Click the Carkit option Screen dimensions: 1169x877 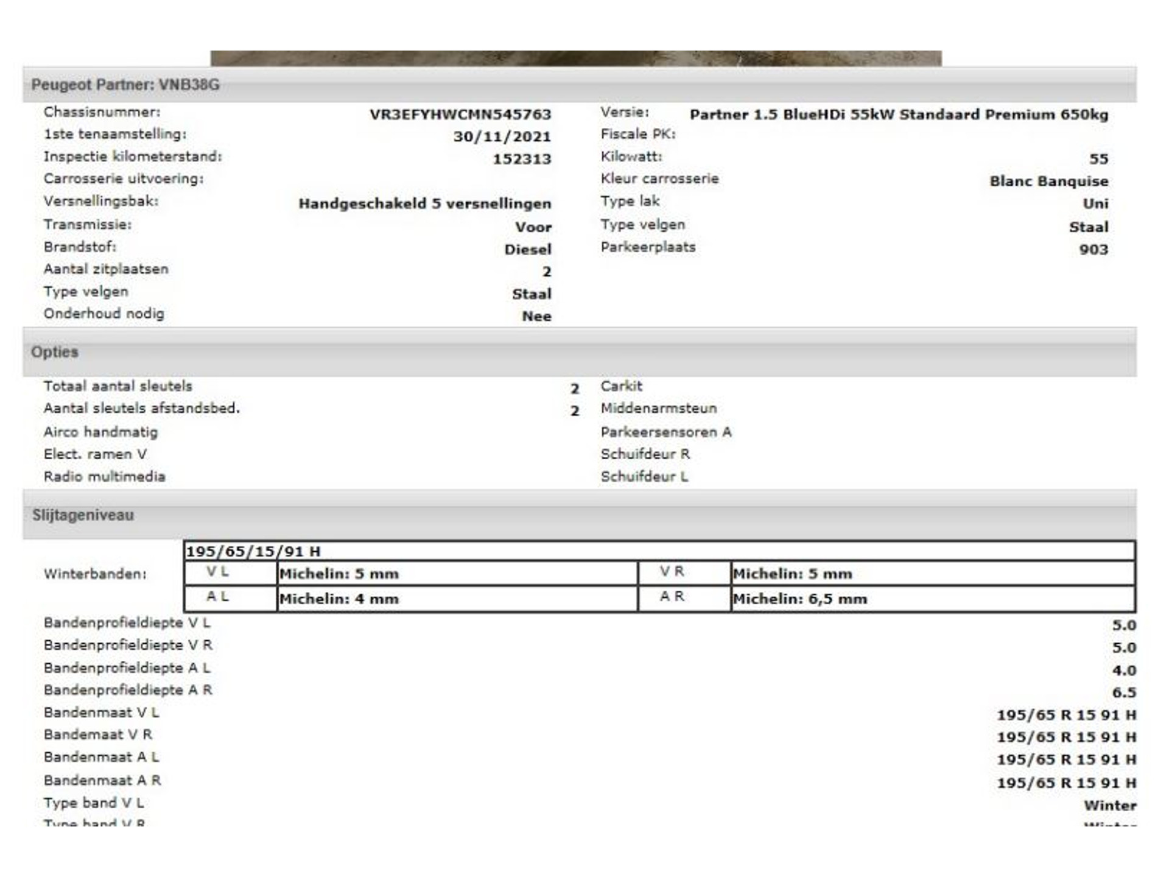(621, 386)
